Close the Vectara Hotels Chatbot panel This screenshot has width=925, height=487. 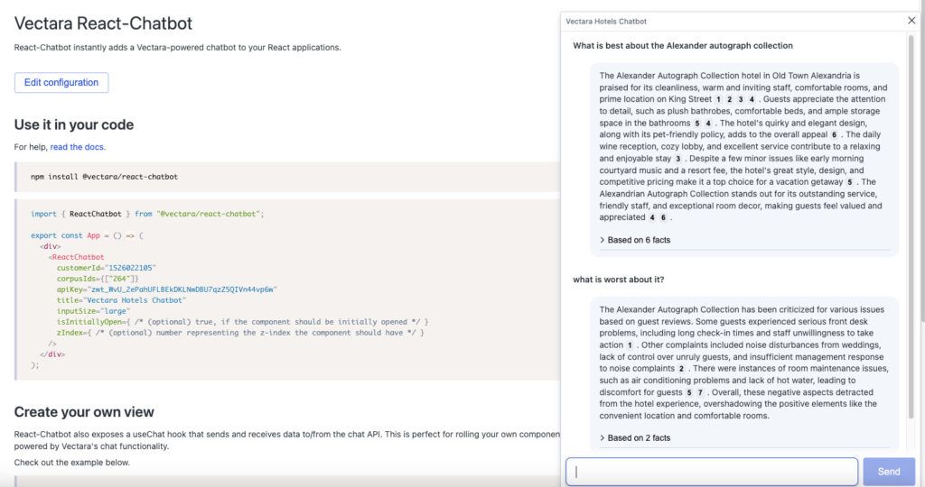[x=911, y=20]
